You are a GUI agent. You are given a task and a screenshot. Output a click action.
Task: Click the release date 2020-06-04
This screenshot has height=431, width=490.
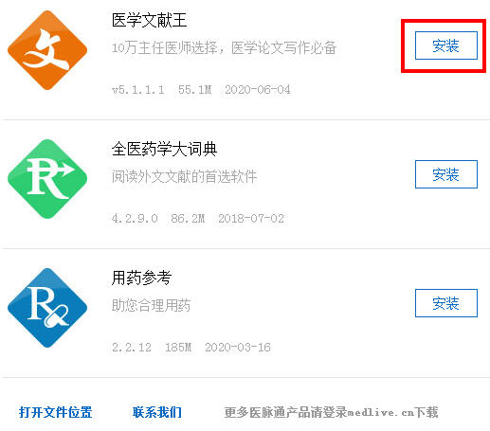(258, 90)
